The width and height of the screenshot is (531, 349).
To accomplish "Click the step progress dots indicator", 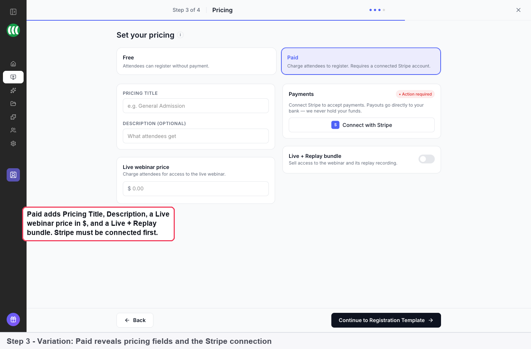I will tap(377, 10).
